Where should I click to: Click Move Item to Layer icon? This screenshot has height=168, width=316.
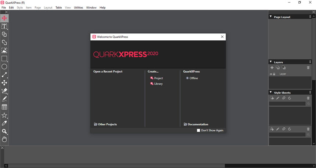point(278,67)
